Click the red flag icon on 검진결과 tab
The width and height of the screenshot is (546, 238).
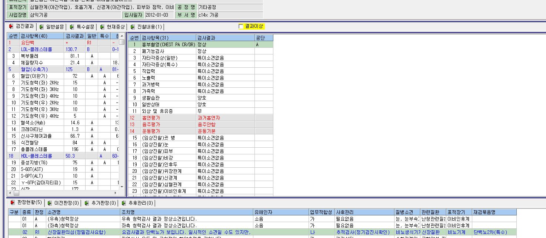click(x=11, y=26)
